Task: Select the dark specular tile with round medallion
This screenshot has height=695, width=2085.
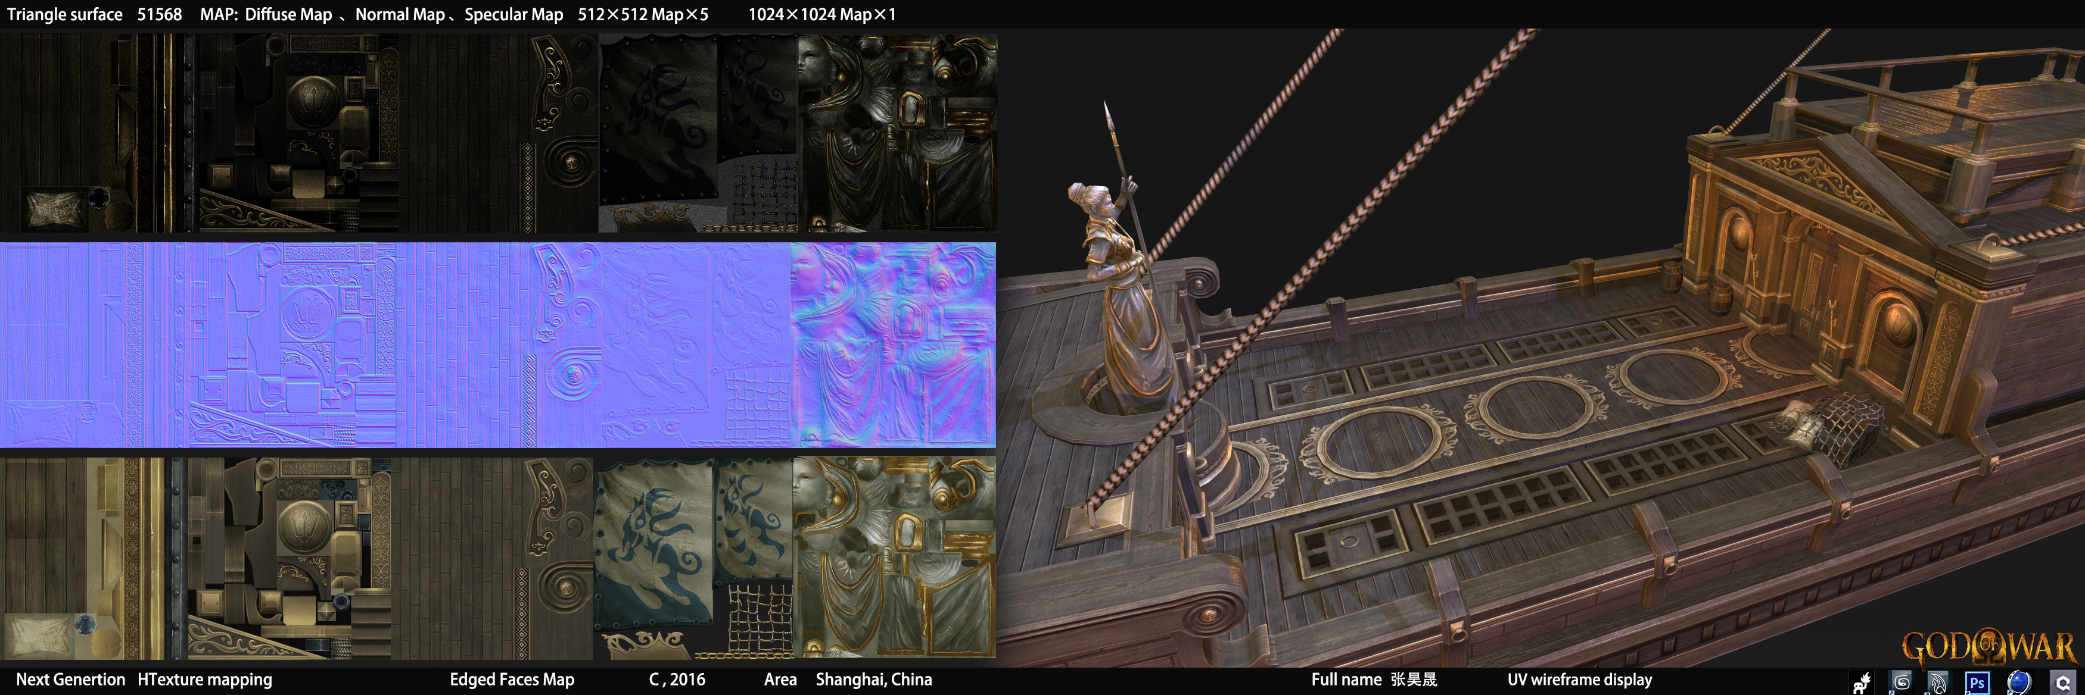Action: click(x=298, y=133)
